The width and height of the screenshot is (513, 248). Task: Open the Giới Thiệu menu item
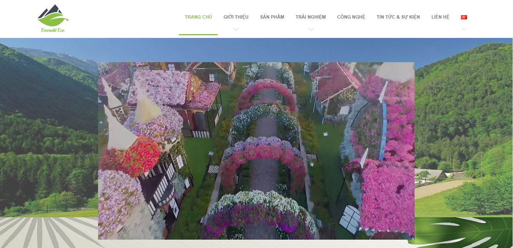coord(236,17)
